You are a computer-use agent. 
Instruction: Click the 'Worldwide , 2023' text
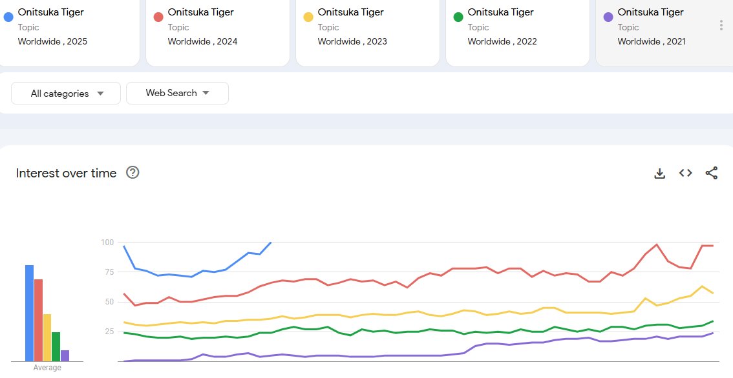(352, 41)
